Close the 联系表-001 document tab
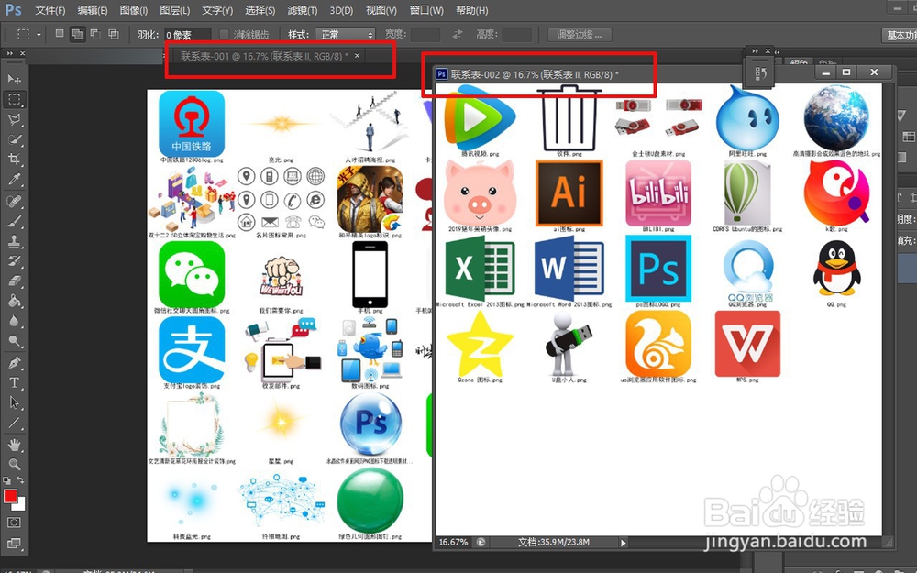 click(357, 56)
